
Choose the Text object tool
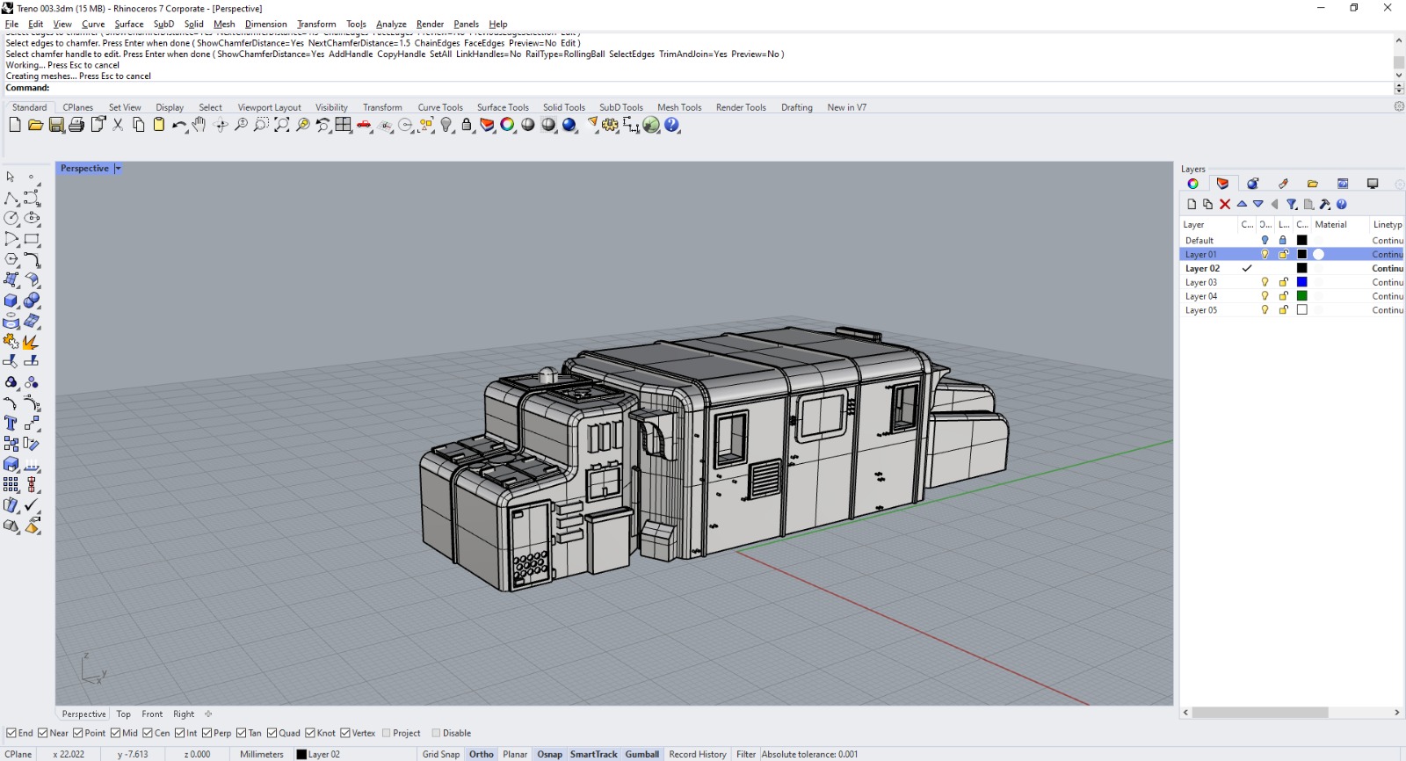tap(11, 424)
